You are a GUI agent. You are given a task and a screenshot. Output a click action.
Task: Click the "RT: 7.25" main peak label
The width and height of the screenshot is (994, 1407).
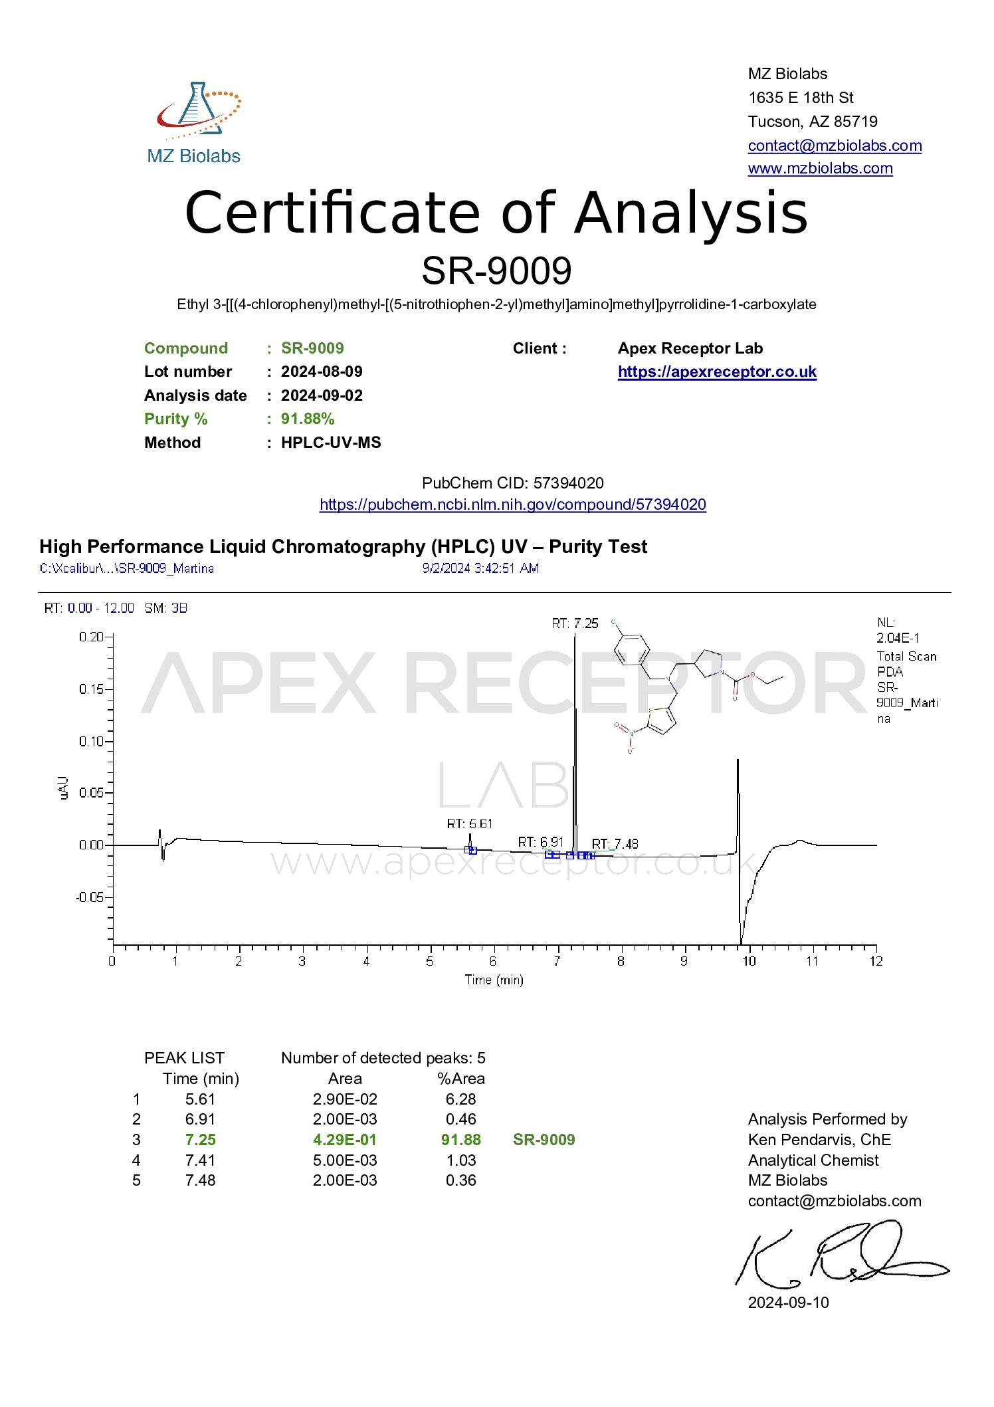575,623
